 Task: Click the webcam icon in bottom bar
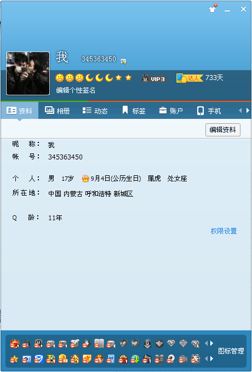pos(170,359)
